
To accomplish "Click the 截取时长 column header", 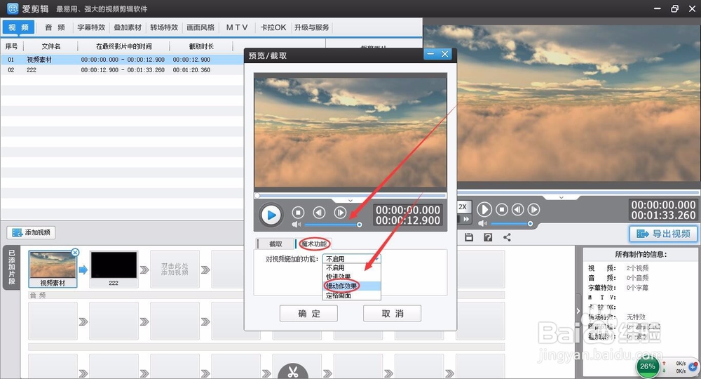I will point(201,46).
